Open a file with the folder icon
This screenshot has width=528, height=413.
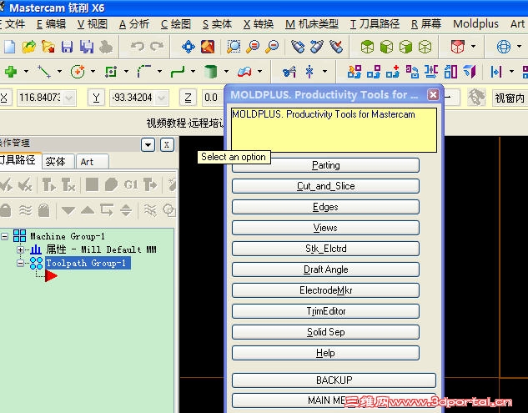29,47
